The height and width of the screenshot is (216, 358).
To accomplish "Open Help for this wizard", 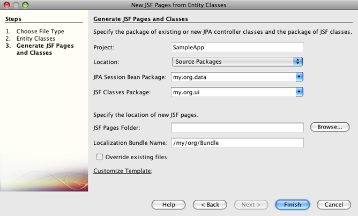I will tap(168, 205).
